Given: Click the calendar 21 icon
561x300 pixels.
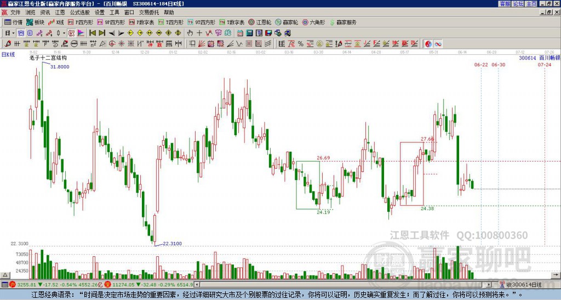Looking at the screenshot, I should 240,33.
